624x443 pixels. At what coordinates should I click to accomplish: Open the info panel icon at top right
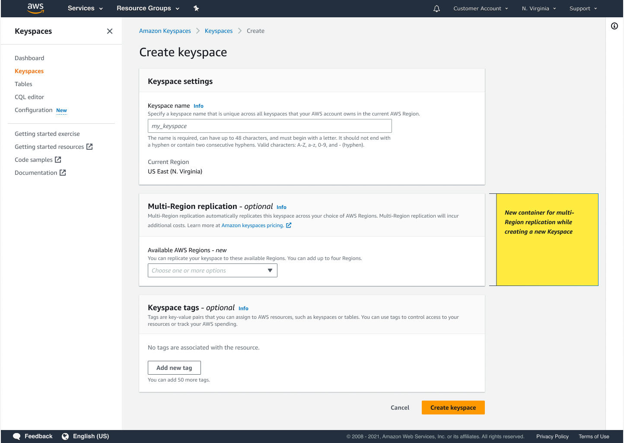pyautogui.click(x=614, y=26)
